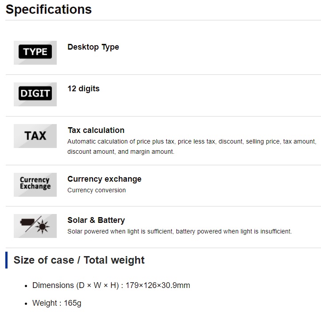Click the tax calculation description paragraph
321x323 pixels.
(192, 147)
